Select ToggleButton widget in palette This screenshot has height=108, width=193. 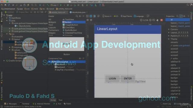coord(71,25)
